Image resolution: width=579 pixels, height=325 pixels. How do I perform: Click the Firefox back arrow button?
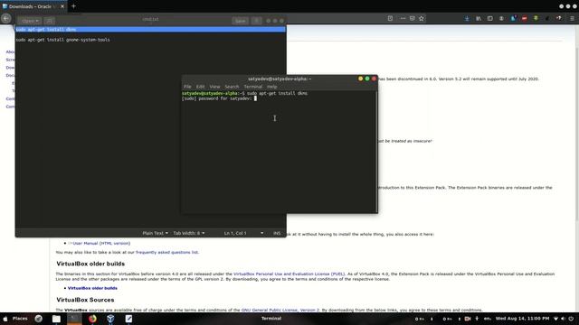click(6, 18)
